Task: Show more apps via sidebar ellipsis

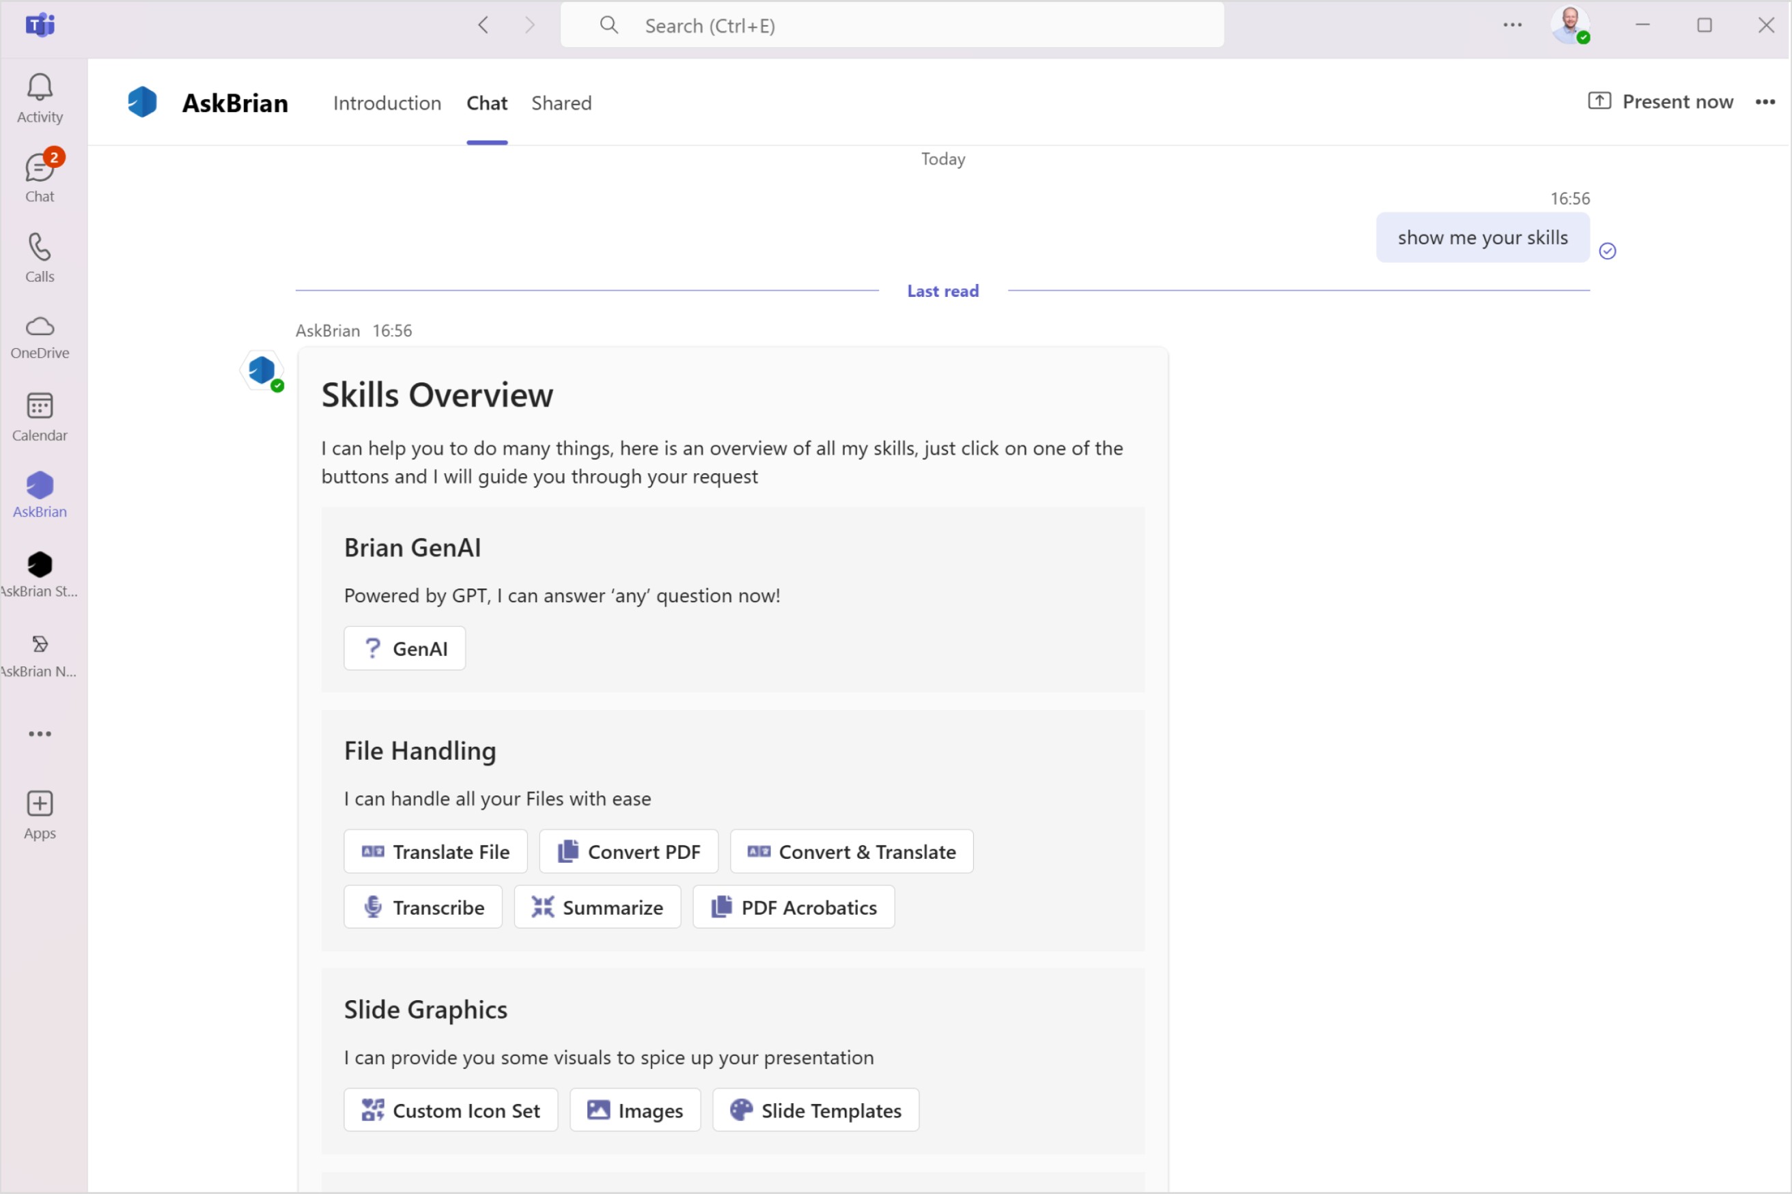Action: coord(40,734)
